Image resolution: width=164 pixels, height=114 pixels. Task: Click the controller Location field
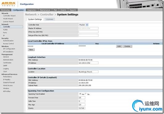pos(88,72)
